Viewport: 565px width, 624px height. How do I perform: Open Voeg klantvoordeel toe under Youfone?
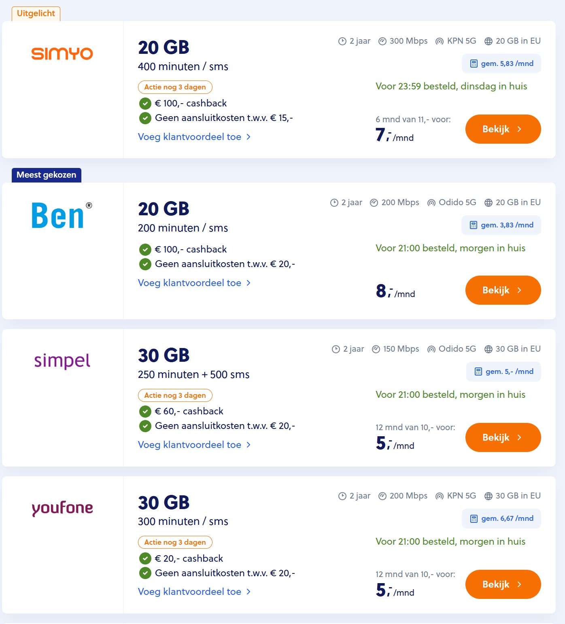click(194, 592)
